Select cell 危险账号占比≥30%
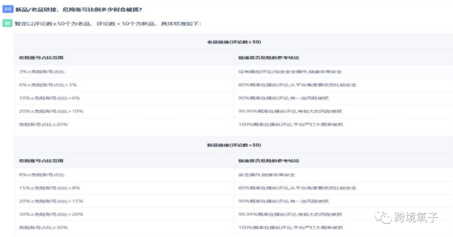 click(x=43, y=227)
